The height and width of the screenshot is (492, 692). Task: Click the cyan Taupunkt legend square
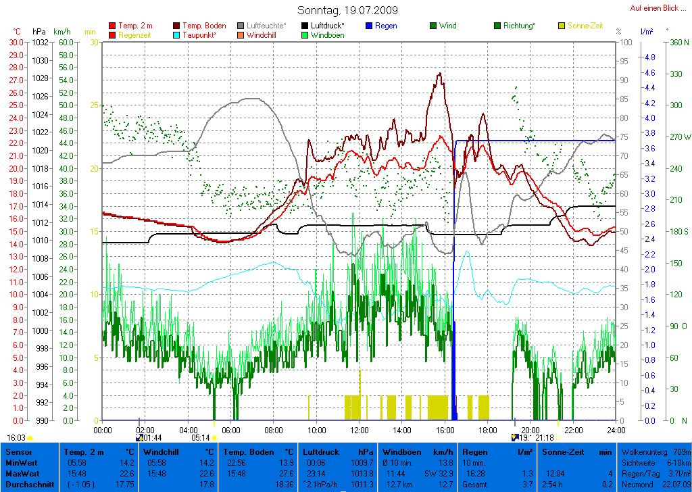(177, 35)
